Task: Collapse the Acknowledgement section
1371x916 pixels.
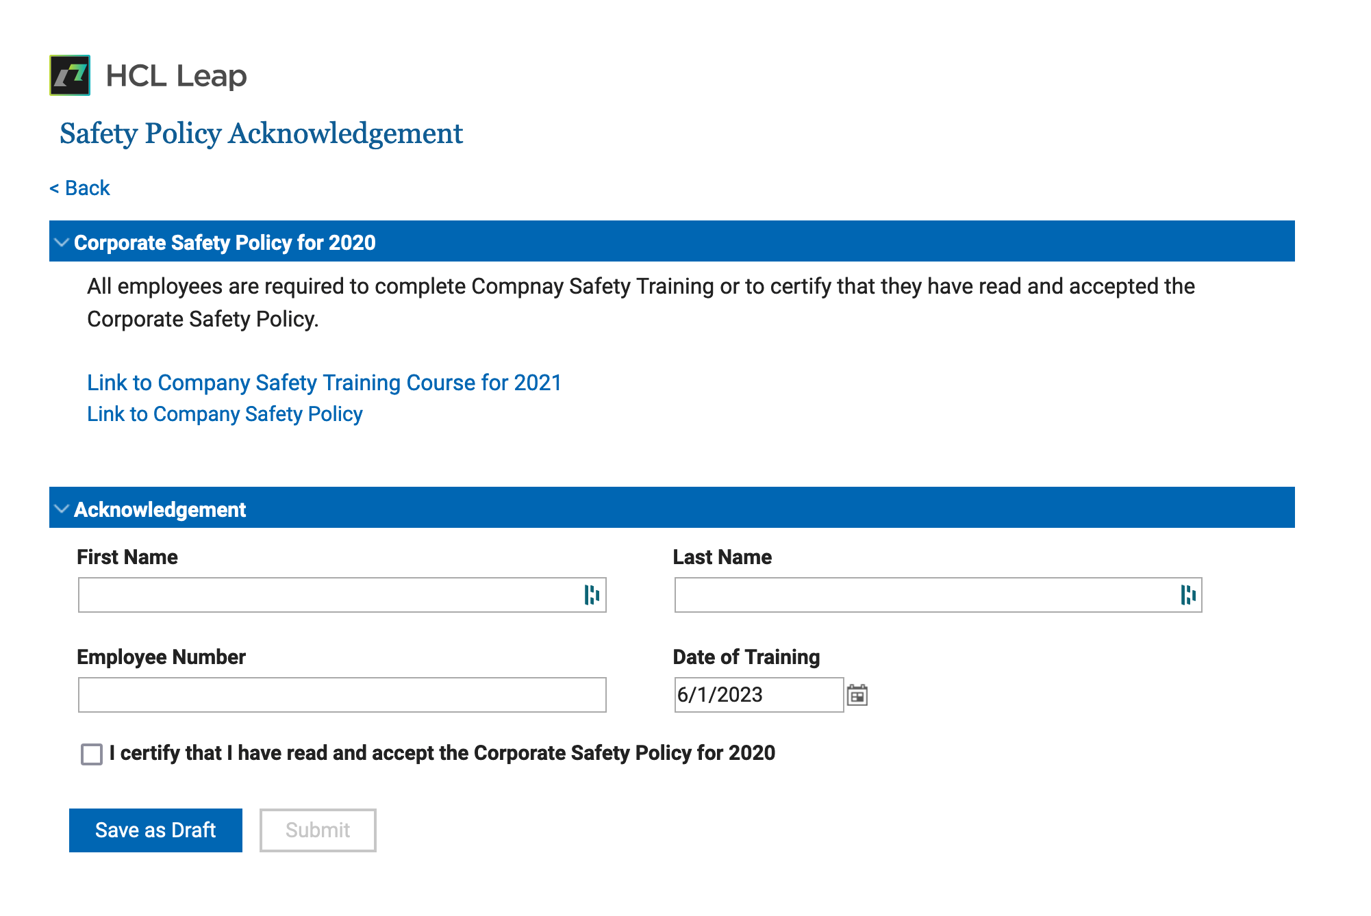Action: click(62, 509)
